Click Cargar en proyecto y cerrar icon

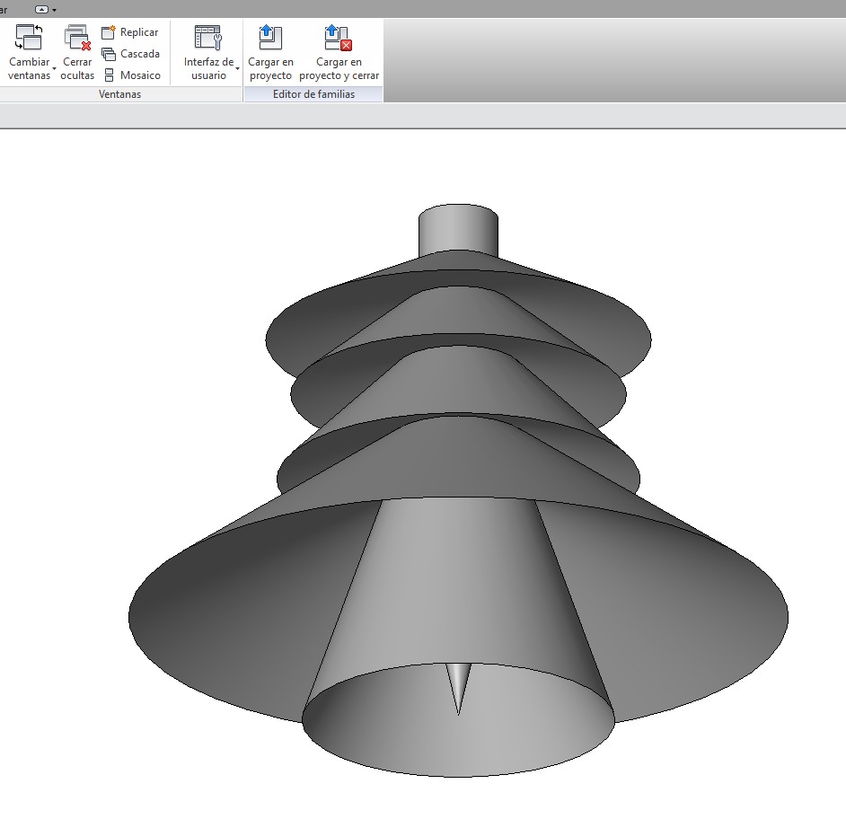[x=338, y=37]
